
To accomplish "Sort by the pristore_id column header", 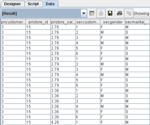I will tap(38, 22).
